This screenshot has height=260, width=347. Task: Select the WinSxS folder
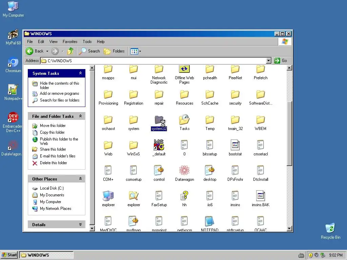click(x=134, y=148)
